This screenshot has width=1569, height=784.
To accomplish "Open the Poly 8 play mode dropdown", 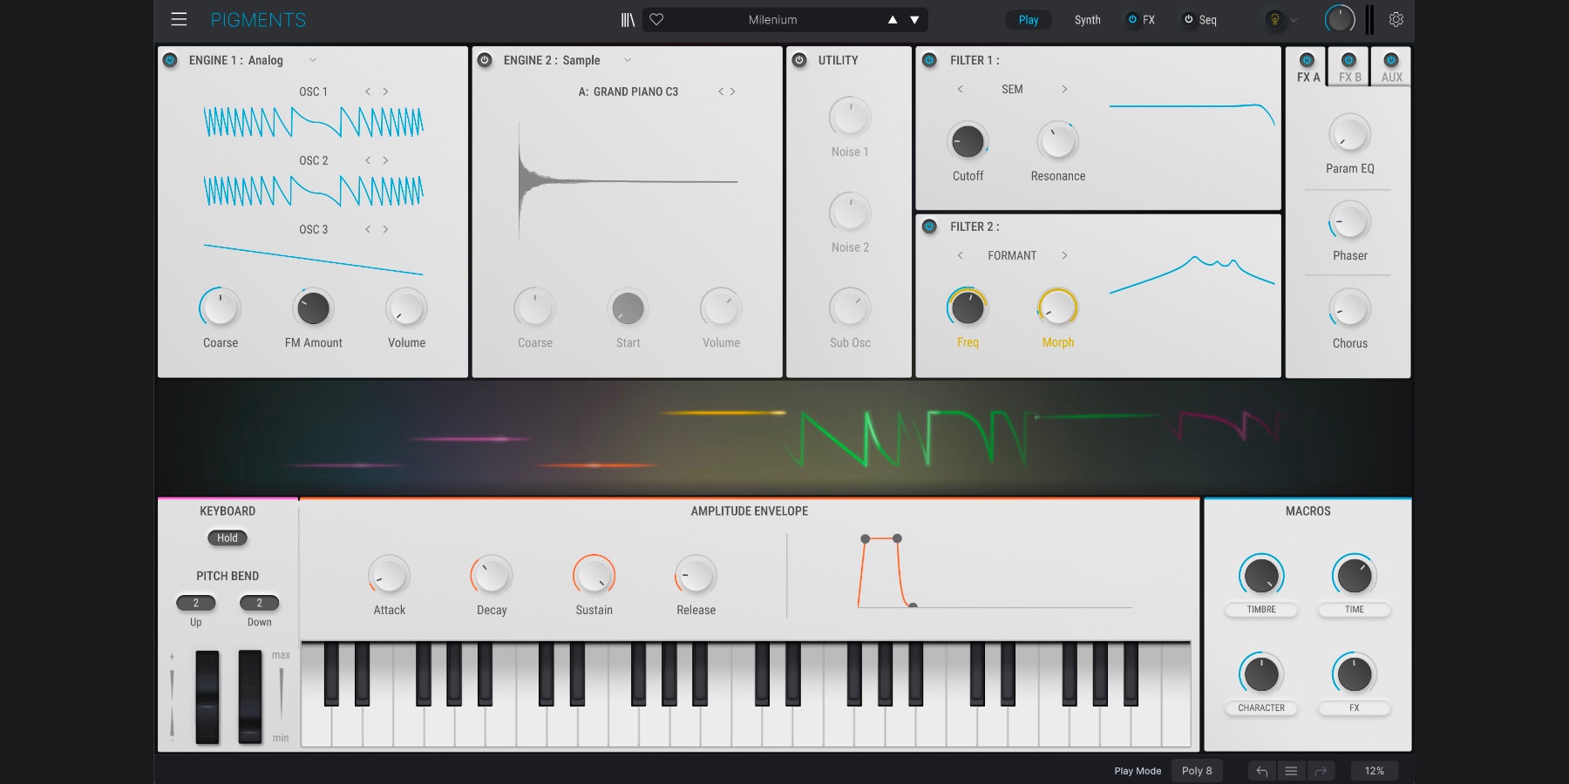I will [1197, 771].
